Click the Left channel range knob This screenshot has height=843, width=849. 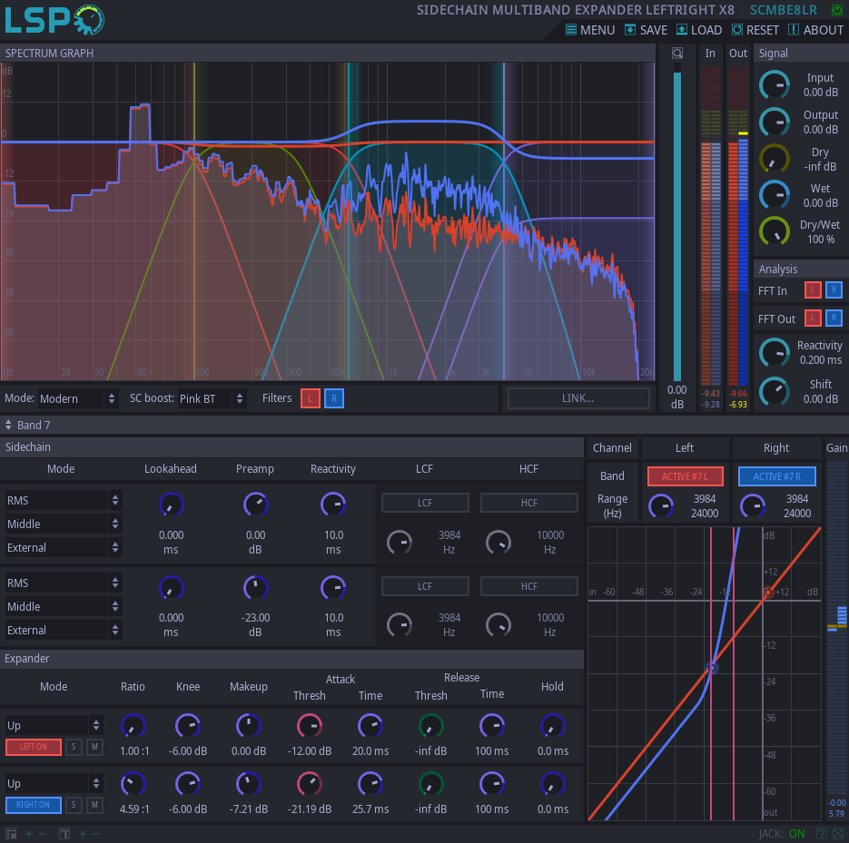coord(661,506)
